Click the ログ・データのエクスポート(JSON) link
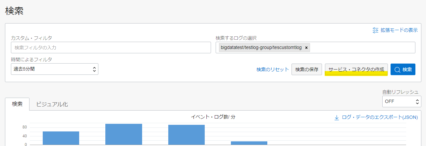 [380, 117]
